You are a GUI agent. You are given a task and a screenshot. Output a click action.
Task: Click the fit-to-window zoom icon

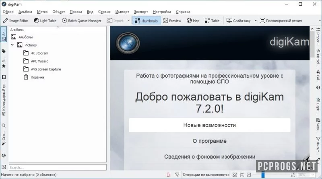(235, 175)
